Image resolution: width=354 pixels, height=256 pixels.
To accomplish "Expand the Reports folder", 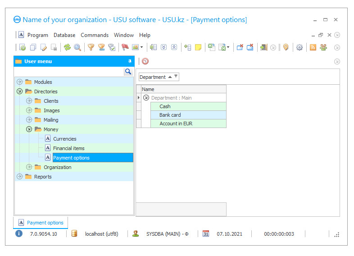I will 20,177.
